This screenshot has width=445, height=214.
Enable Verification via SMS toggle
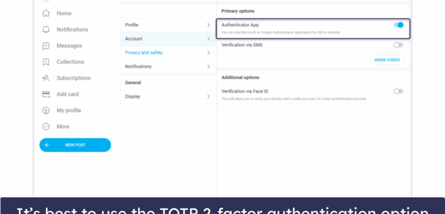point(398,45)
